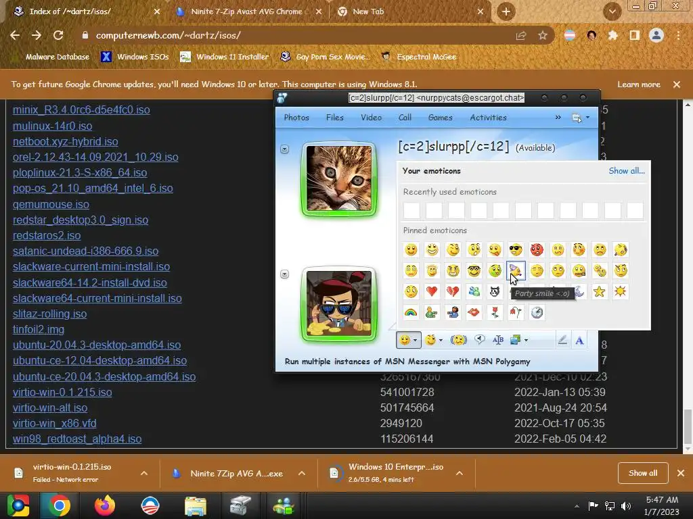Screen dimensions: 693x519
Task: Insert the rainbow emoticon
Action: pyautogui.click(x=411, y=312)
